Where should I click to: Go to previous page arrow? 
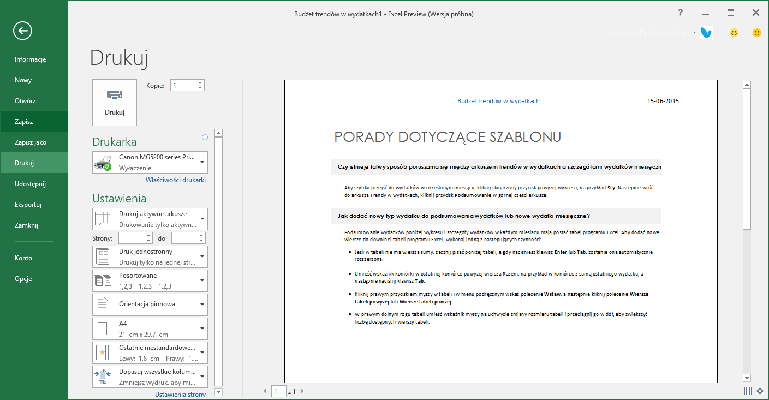pyautogui.click(x=265, y=391)
